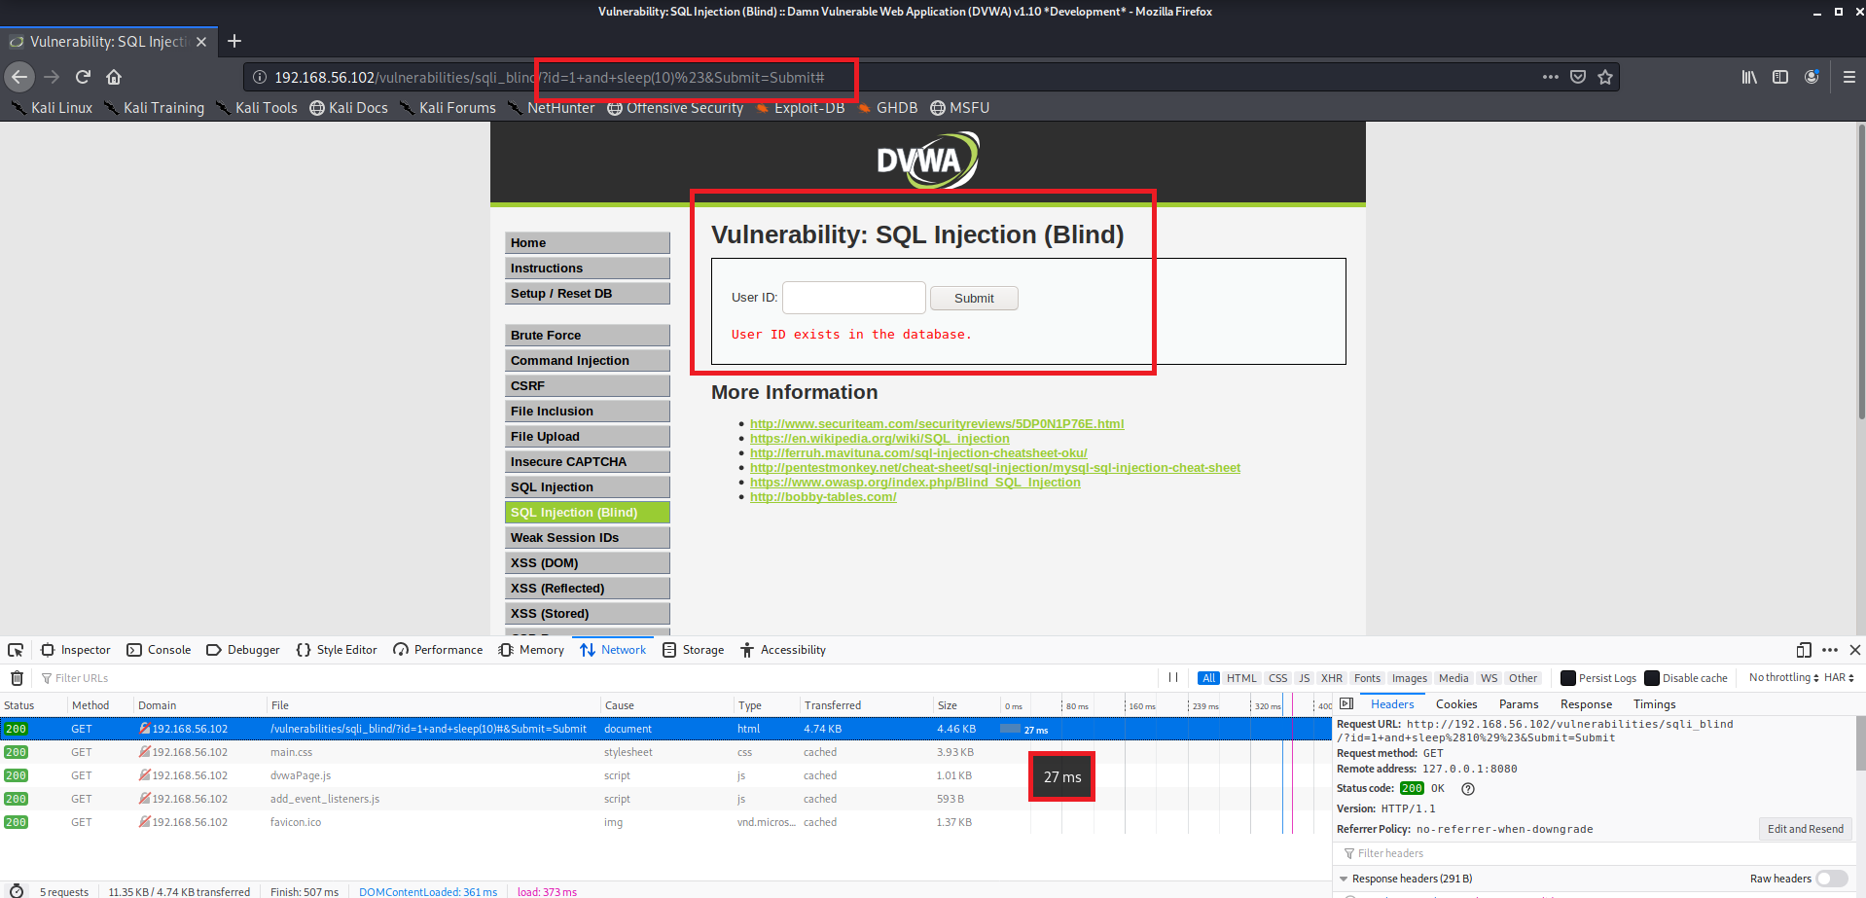Open the Firefox hamburger menu
The height and width of the screenshot is (898, 1866).
(1849, 77)
